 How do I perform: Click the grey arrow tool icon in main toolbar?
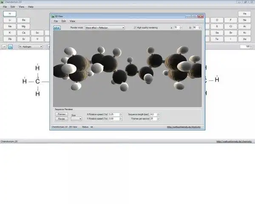pyautogui.click(x=4, y=47)
